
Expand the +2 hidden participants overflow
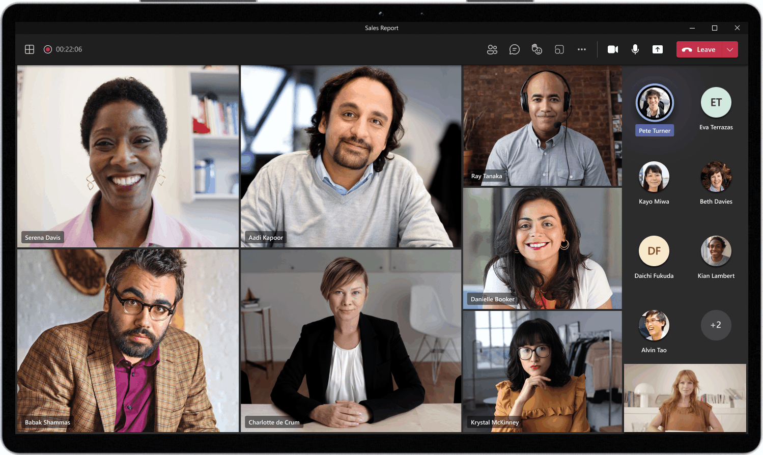coord(716,325)
